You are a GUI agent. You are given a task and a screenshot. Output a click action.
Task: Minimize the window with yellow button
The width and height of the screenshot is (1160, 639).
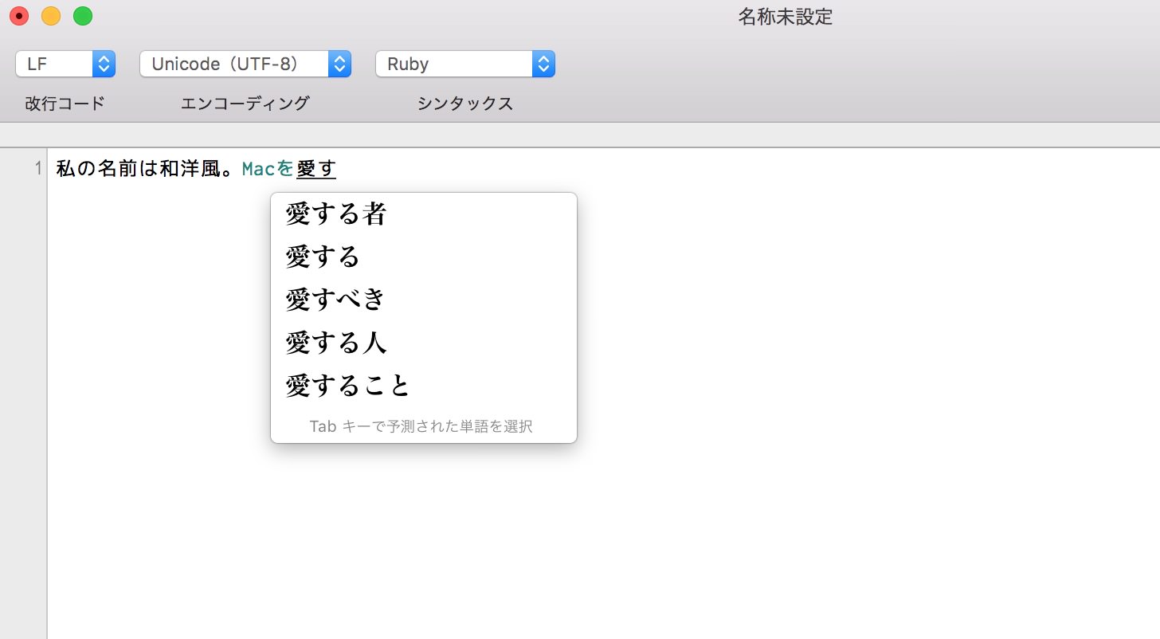[51, 16]
